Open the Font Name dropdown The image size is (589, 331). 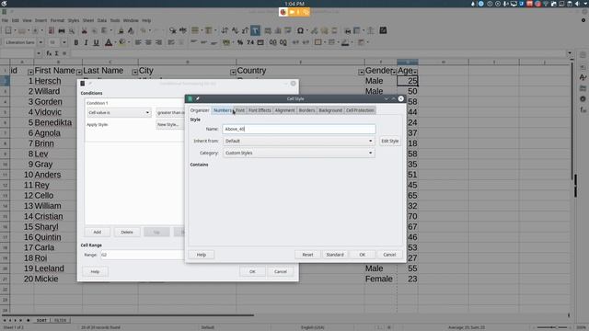point(40,42)
